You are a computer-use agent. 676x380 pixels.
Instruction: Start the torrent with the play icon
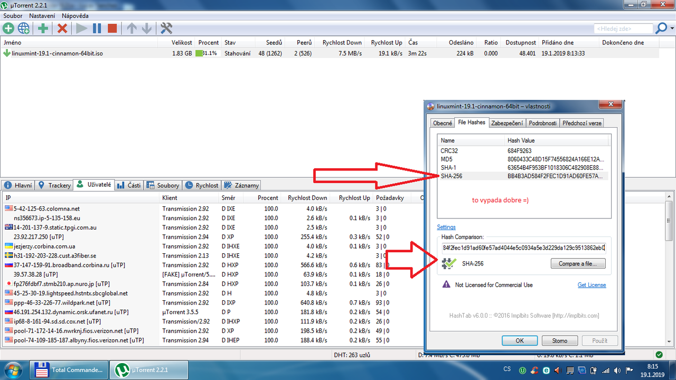pos(81,28)
